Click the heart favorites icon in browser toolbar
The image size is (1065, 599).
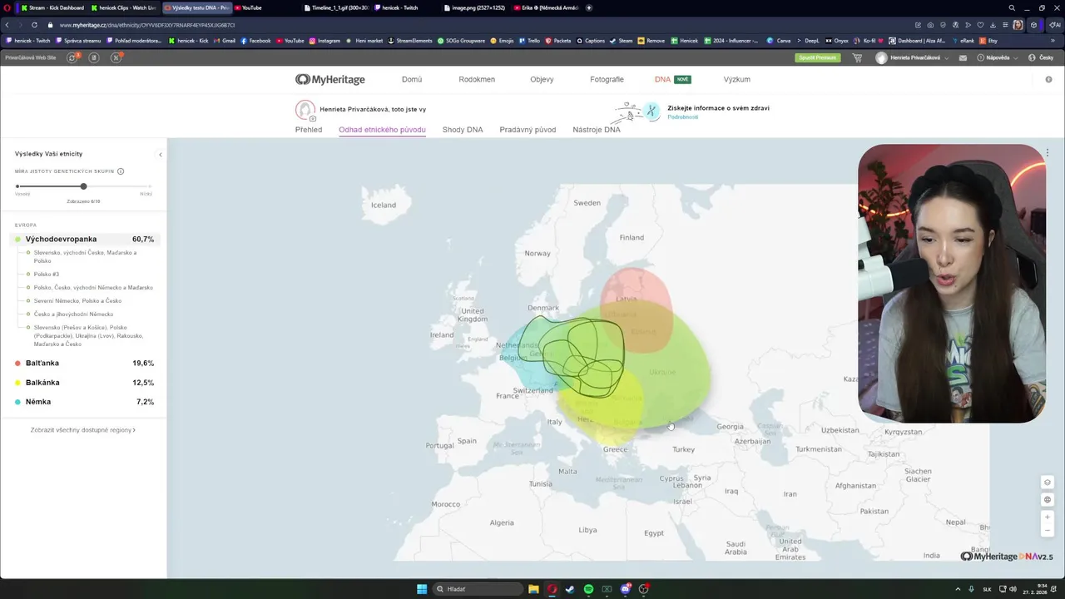tap(980, 25)
